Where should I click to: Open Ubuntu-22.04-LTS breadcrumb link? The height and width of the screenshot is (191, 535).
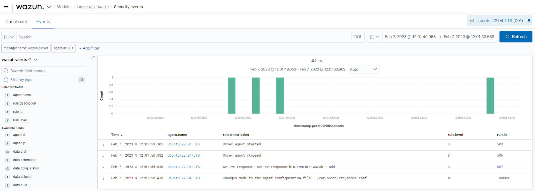(93, 7)
